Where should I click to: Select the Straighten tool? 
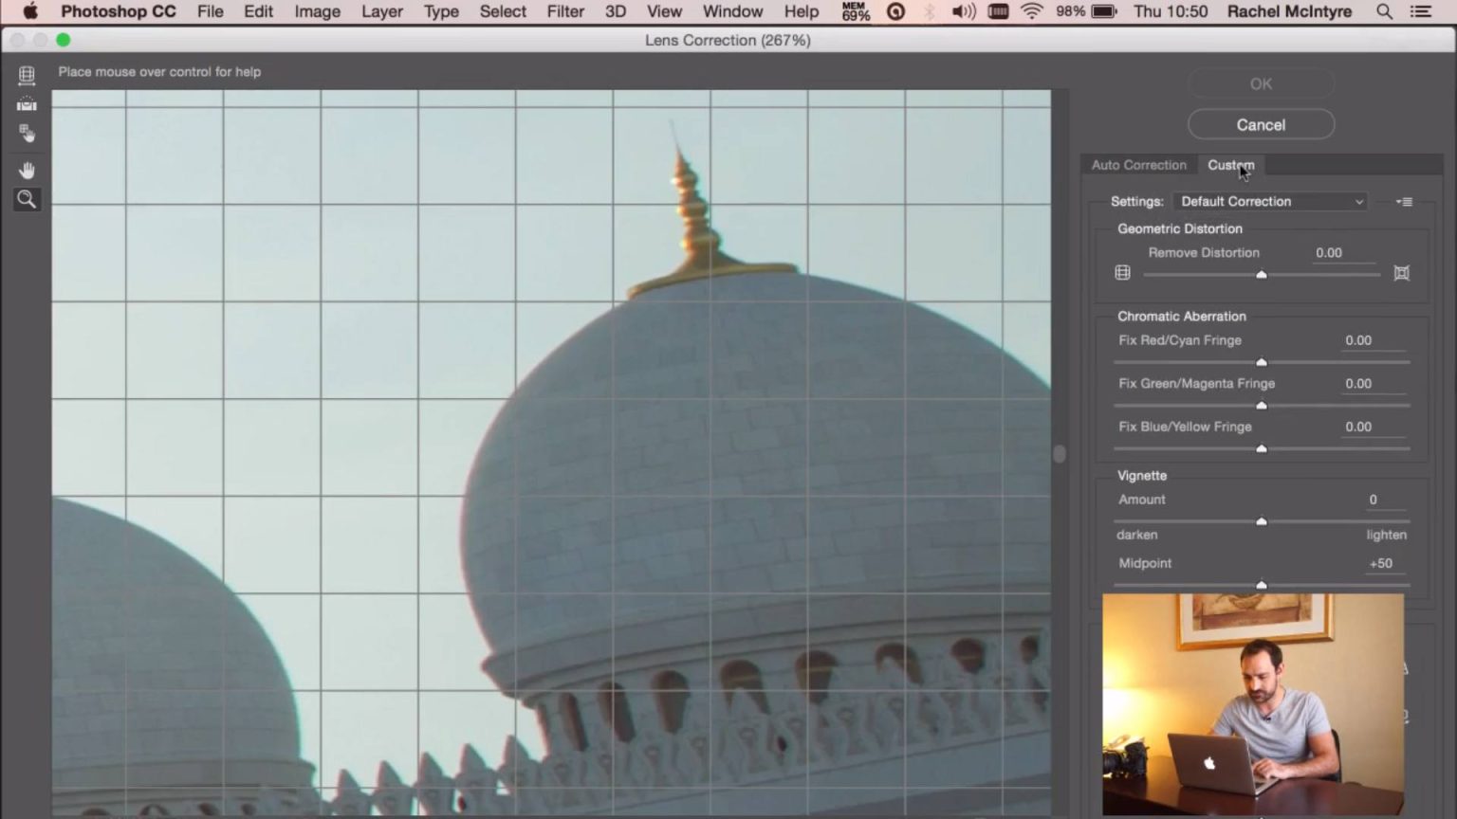pos(27,103)
